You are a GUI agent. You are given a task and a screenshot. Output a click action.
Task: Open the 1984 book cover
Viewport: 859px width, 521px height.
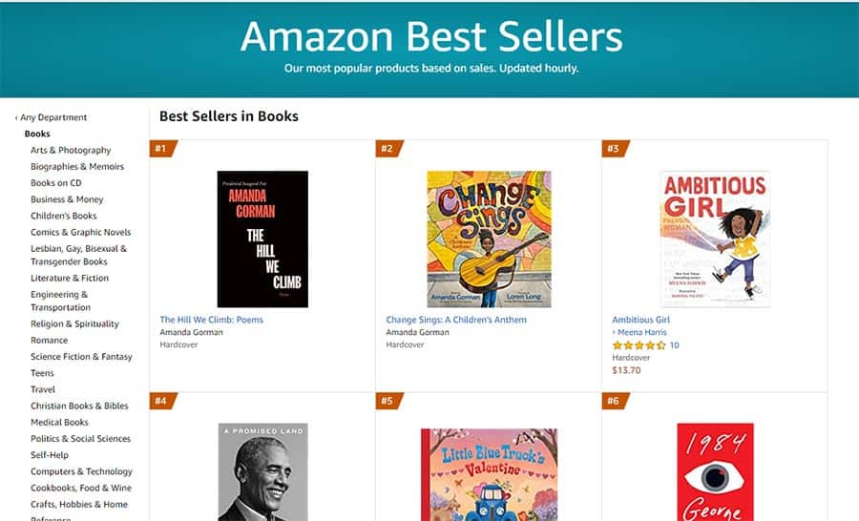[x=715, y=471]
